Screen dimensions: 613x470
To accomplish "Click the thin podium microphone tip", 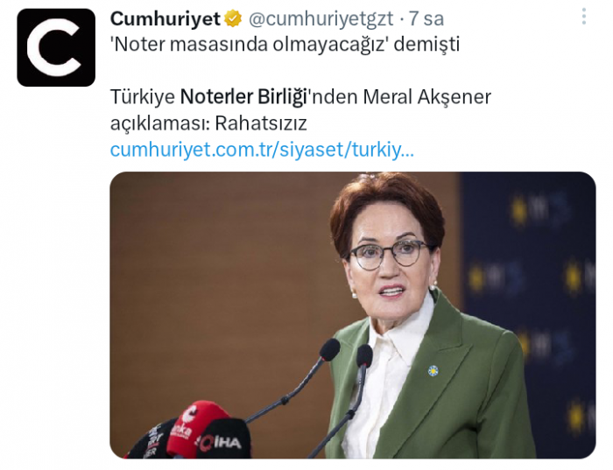I will (329, 349).
